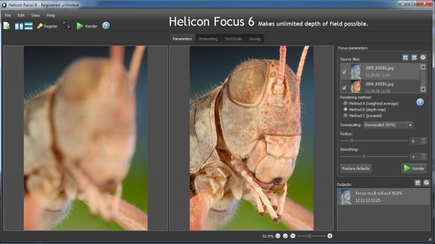Uncheck the 2095_KREBS.jpg source file checkbox
Viewport: 435px width, 244px height.
click(x=344, y=71)
